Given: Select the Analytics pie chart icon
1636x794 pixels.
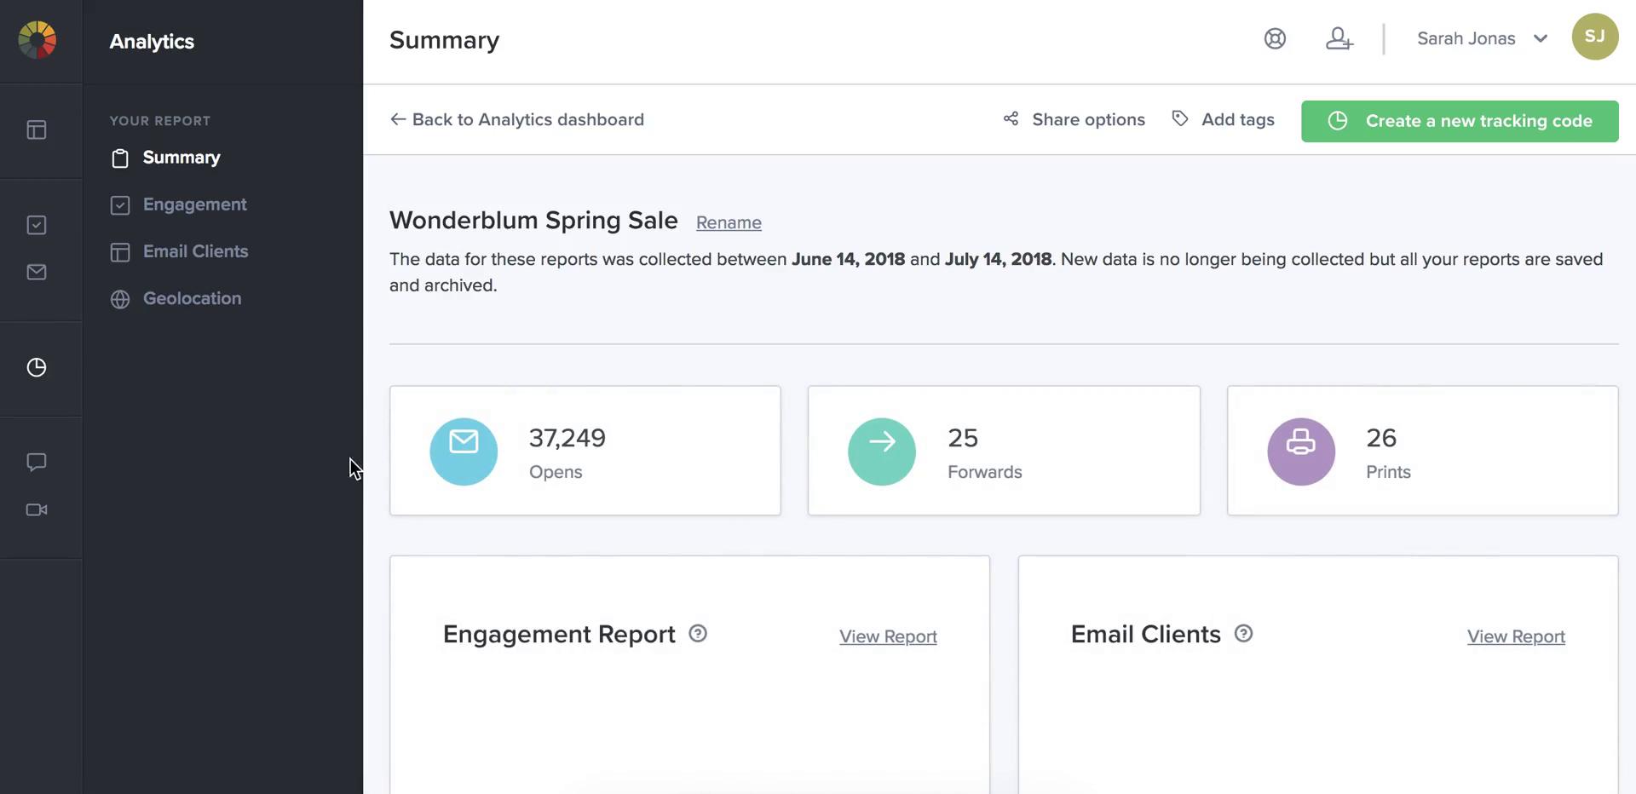Looking at the screenshot, I should tap(36, 367).
